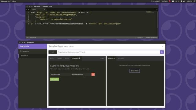Select the Sendwithus group in sidebar
The width and height of the screenshot is (196, 110).
(x=33, y=51)
